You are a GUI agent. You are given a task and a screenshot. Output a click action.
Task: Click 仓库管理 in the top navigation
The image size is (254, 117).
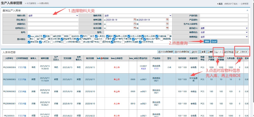pos(245,4)
